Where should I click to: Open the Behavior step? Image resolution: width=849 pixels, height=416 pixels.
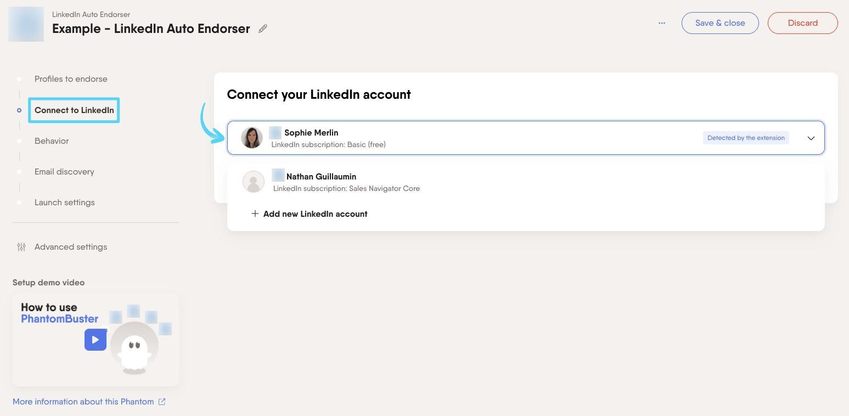pyautogui.click(x=52, y=141)
